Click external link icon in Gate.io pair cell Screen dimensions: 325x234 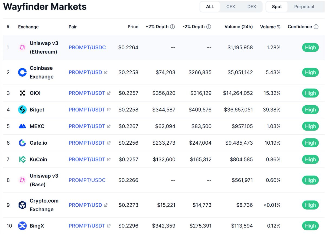point(109,143)
